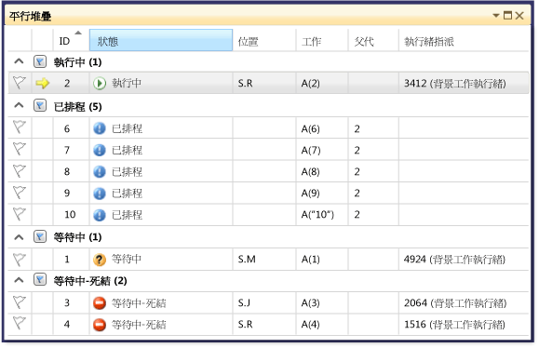Click the orange waiting icon of task 1
The image size is (539, 348).
(100, 260)
